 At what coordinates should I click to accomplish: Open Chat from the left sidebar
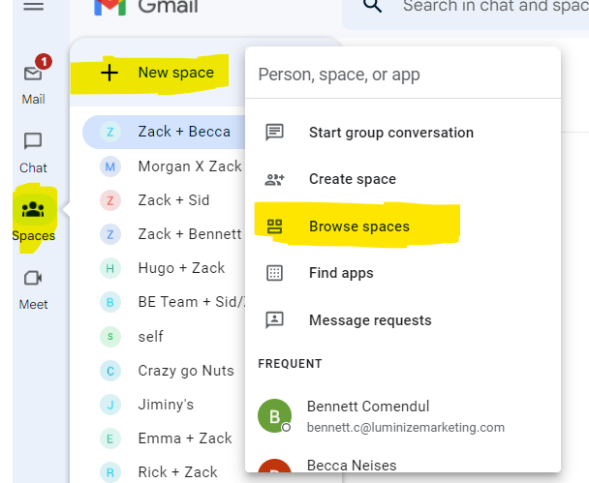click(33, 153)
